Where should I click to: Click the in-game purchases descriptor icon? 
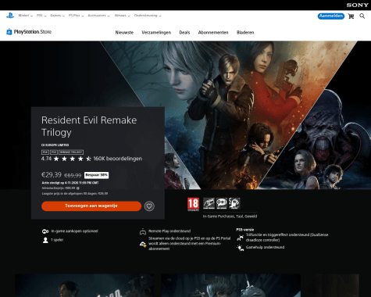click(209, 203)
